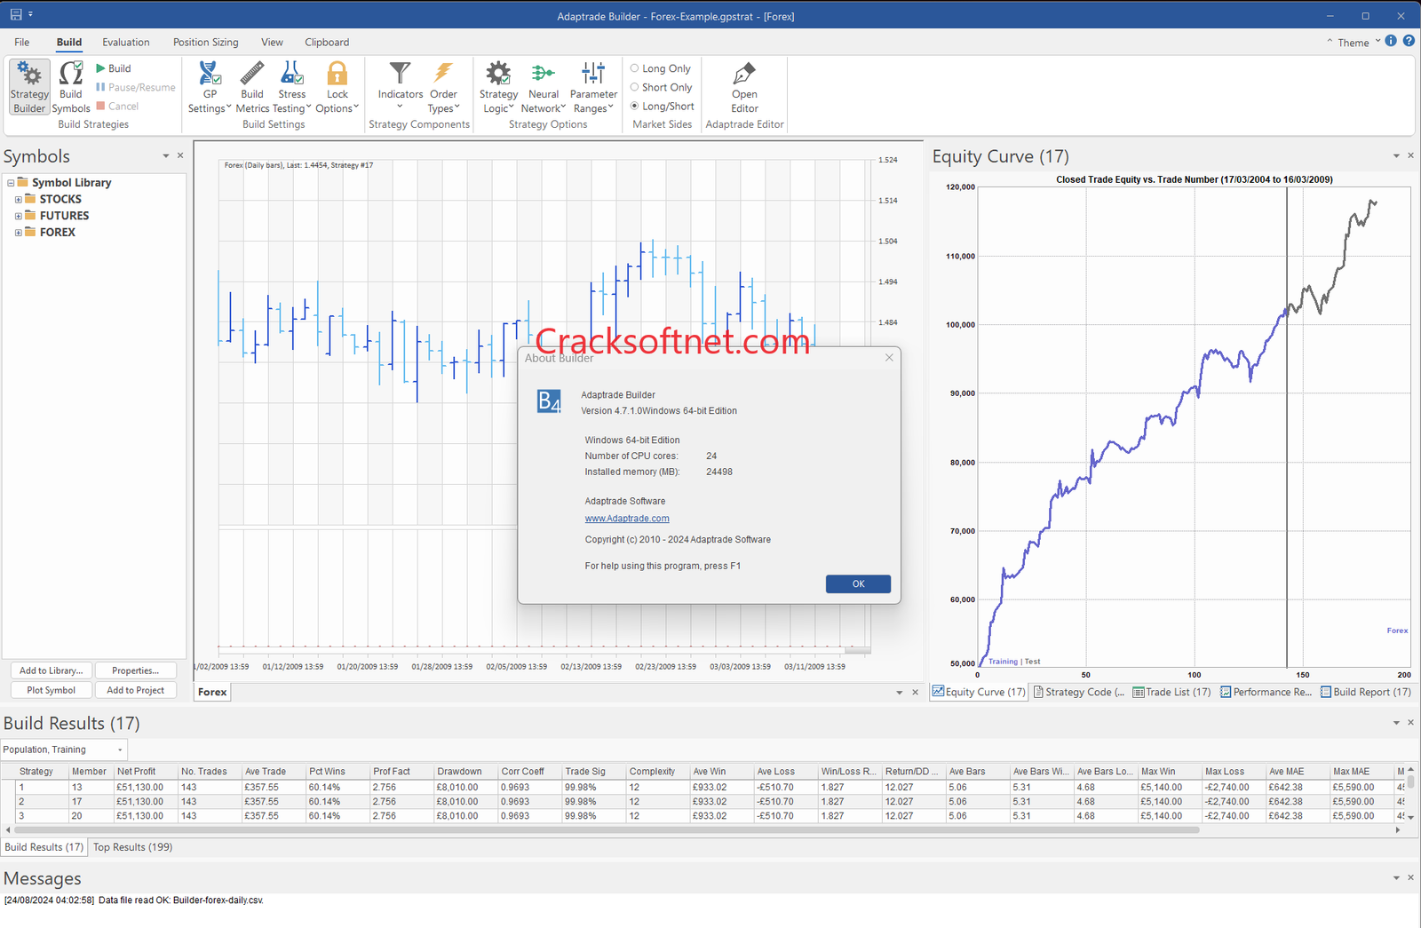This screenshot has width=1421, height=928.
Task: Click the Build Results vertical scrollbar
Action: 1410,782
